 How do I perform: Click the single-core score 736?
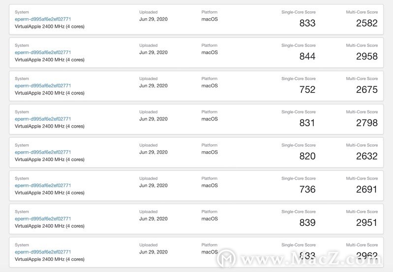click(307, 190)
